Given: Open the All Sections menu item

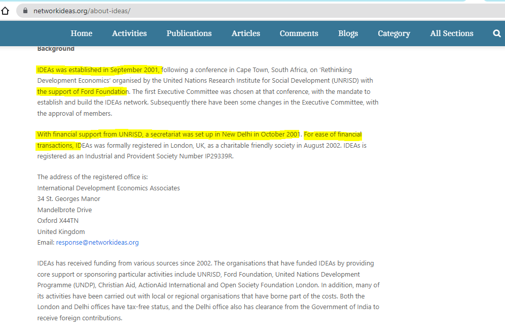Looking at the screenshot, I should 452,33.
